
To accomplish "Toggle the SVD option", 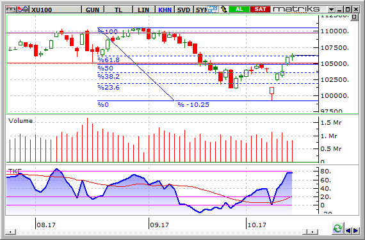I will click(x=184, y=10).
